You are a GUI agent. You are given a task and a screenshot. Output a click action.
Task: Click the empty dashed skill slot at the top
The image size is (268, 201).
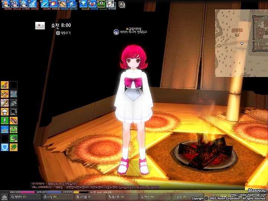tap(13, 85)
